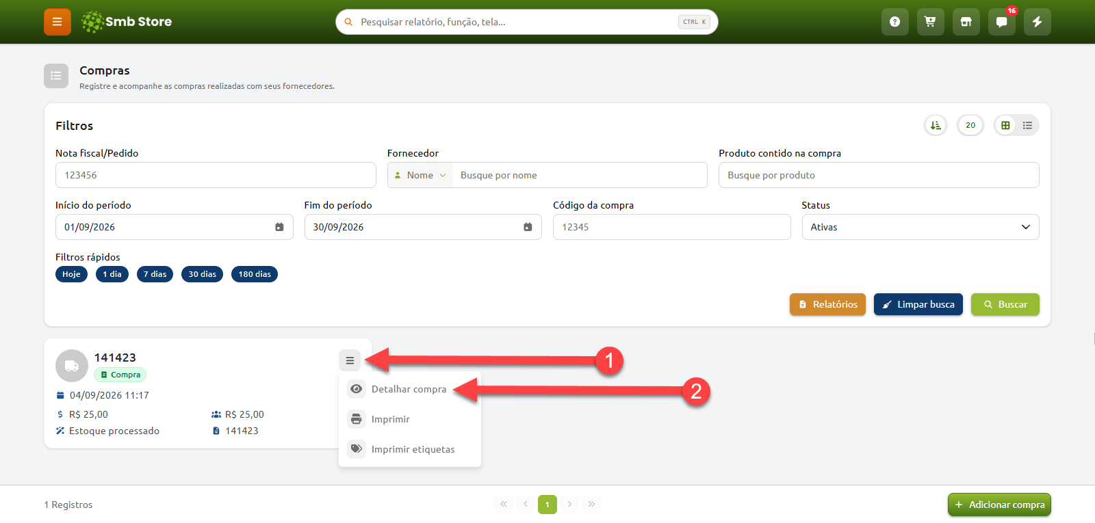Open the shopping cart icon in header
Screen dimensions: 1095x523
930,22
